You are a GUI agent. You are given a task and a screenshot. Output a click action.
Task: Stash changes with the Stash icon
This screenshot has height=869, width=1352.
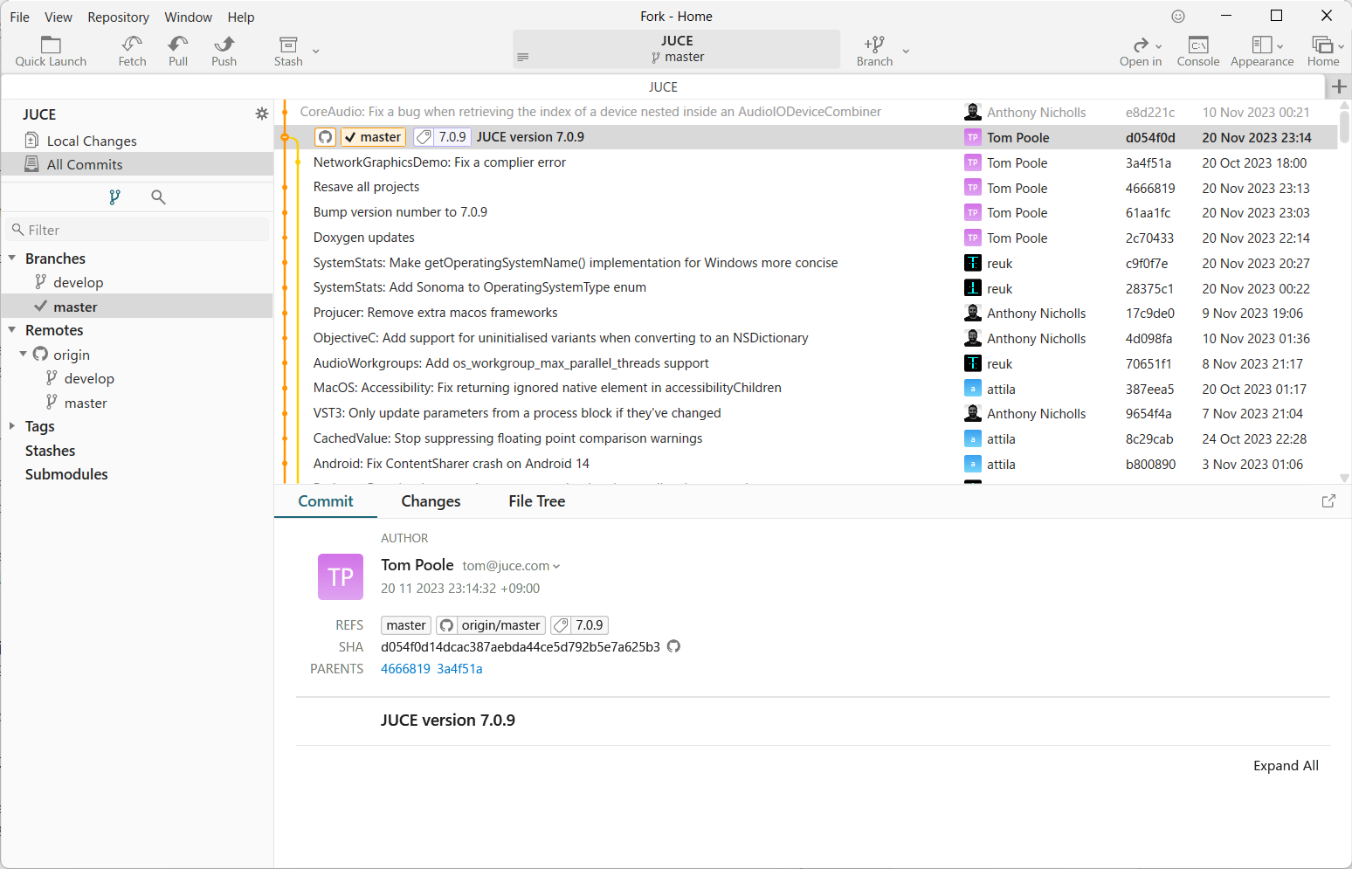pyautogui.click(x=288, y=52)
